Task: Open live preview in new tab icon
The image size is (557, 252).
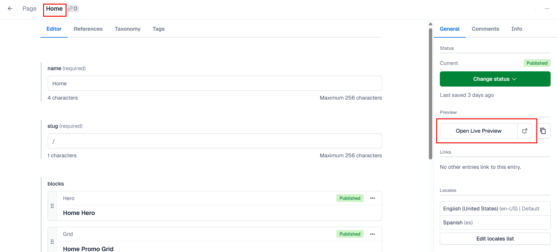Action: (x=525, y=131)
